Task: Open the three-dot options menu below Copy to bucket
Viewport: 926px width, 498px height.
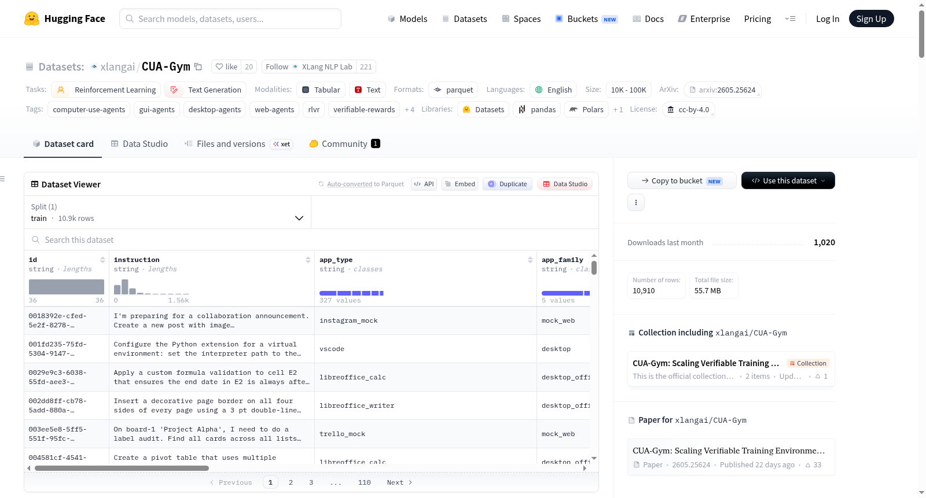Action: (x=636, y=202)
